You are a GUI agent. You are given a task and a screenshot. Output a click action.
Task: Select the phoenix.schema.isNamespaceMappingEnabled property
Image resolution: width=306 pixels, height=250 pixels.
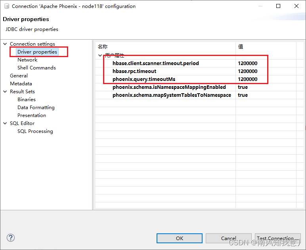click(169, 87)
